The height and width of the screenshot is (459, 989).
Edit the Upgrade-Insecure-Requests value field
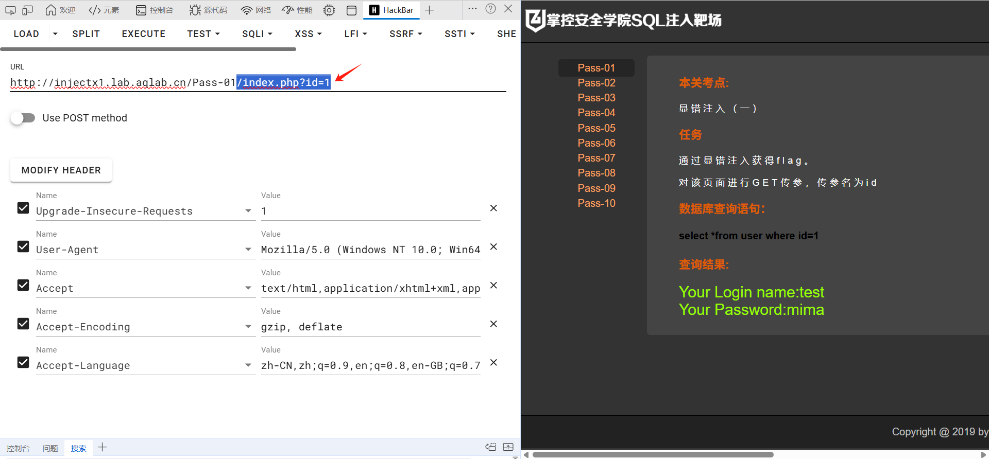[370, 211]
